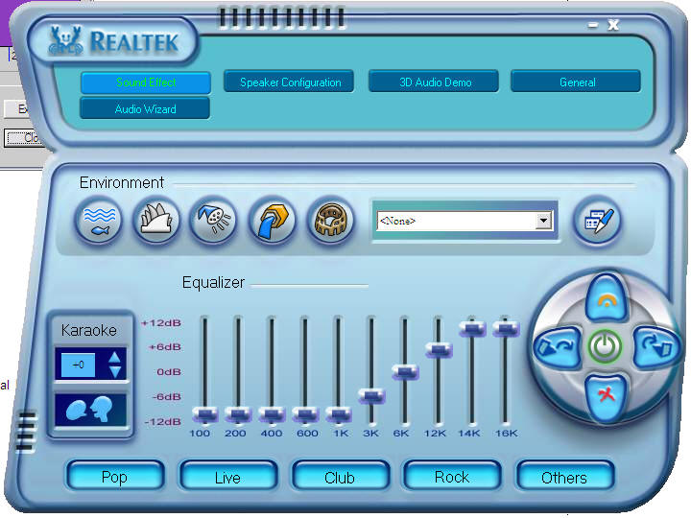
Task: Select the Opera House environment icon
Action: click(x=156, y=221)
